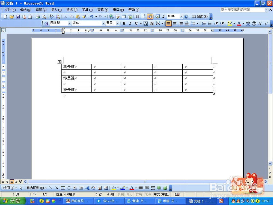Screen dimensions: 273x205
Task: Open the undo history dropdown arrow
Action: point(96,17)
